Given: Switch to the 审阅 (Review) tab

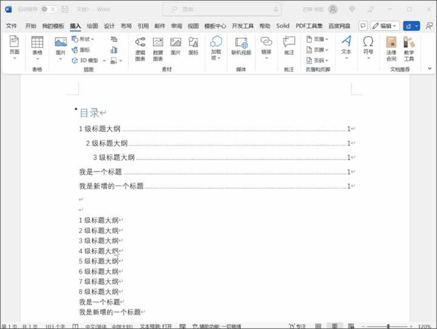Looking at the screenshot, I should [177, 26].
